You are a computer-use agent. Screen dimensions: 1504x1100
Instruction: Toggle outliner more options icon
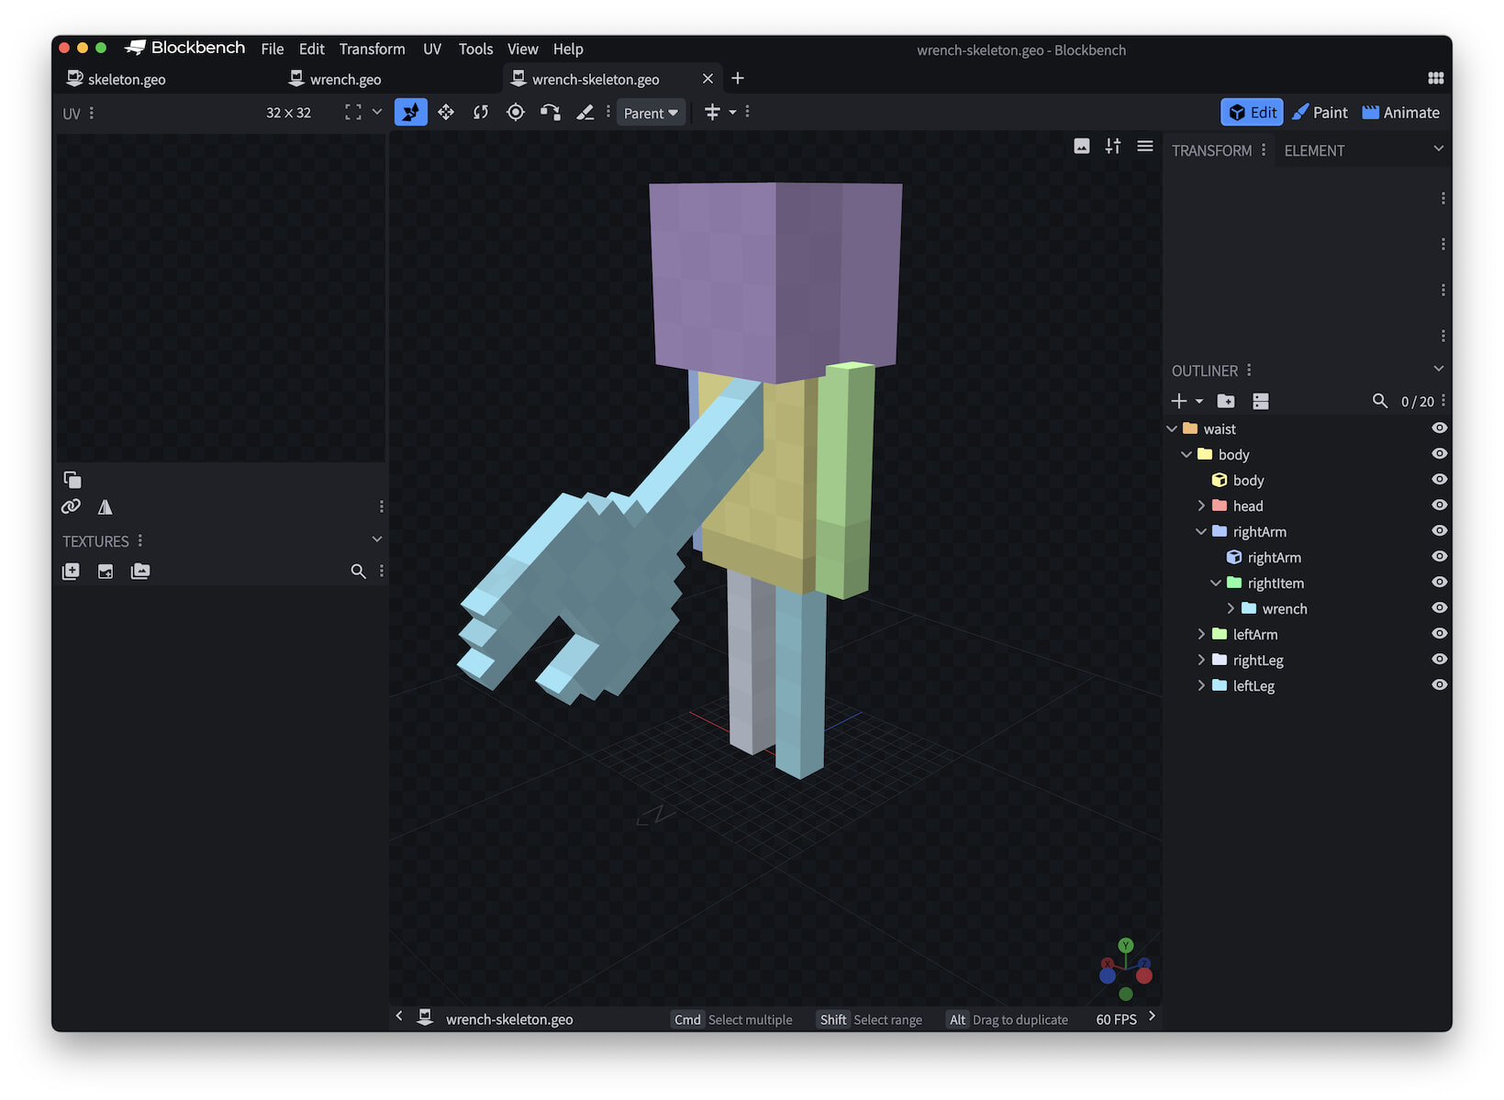coord(1261,401)
